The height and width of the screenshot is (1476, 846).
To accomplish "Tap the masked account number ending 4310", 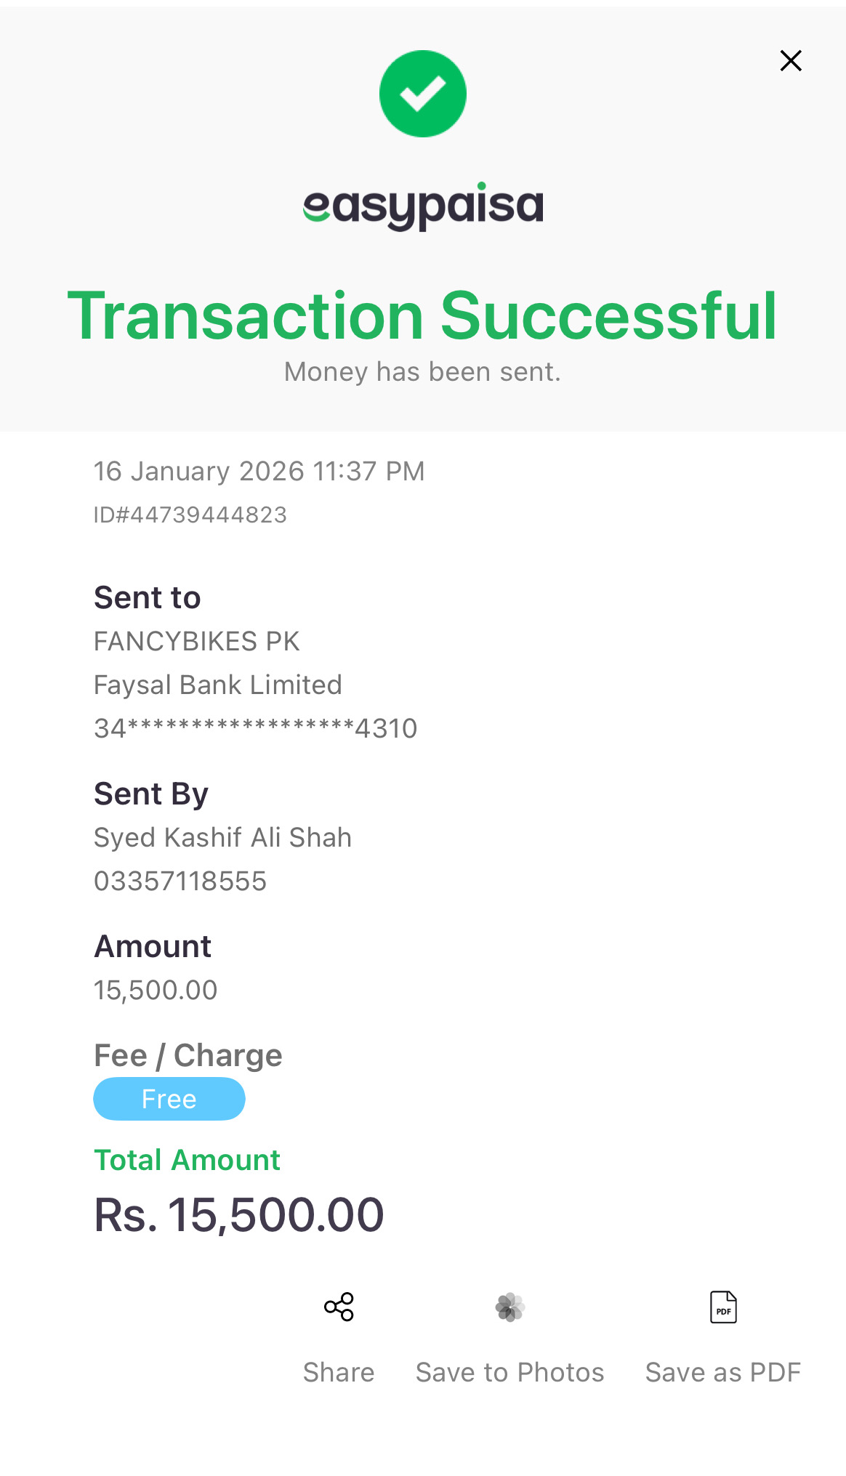I will [256, 728].
